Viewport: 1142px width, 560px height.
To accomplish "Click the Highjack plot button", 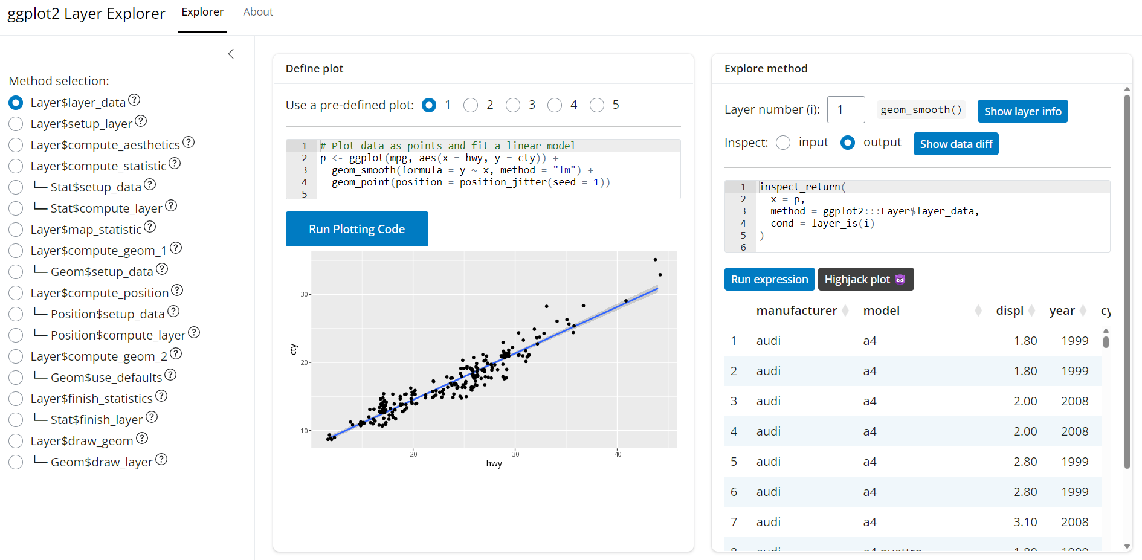I will click(x=865, y=279).
